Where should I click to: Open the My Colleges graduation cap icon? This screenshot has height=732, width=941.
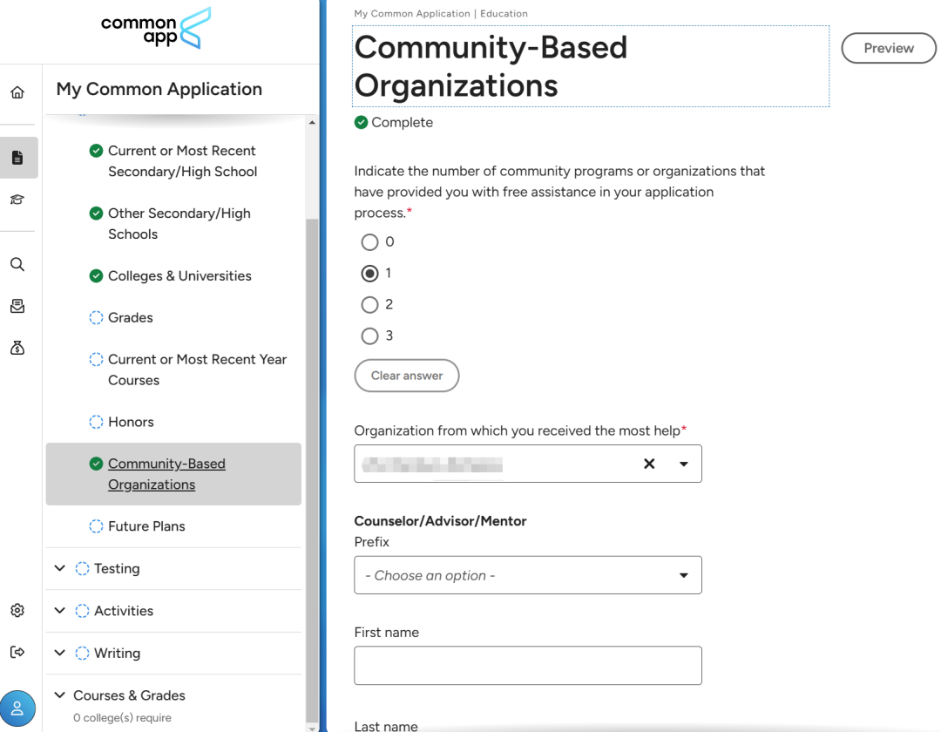[x=17, y=200]
